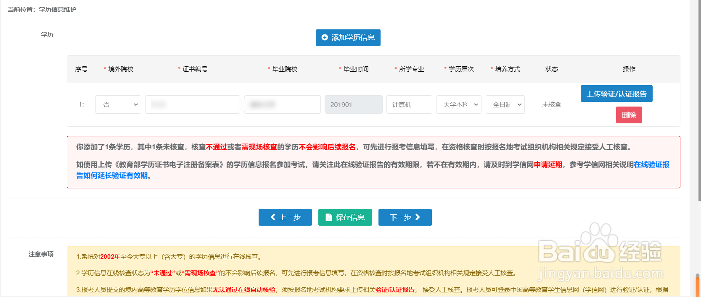Click the red "未通过" text in note 2
The image size is (701, 297).
tap(163, 273)
